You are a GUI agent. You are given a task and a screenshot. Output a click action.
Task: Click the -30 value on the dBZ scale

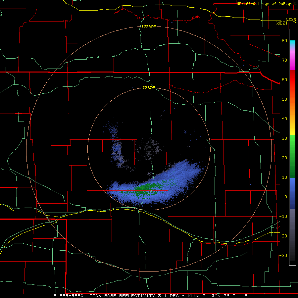click(x=283, y=256)
